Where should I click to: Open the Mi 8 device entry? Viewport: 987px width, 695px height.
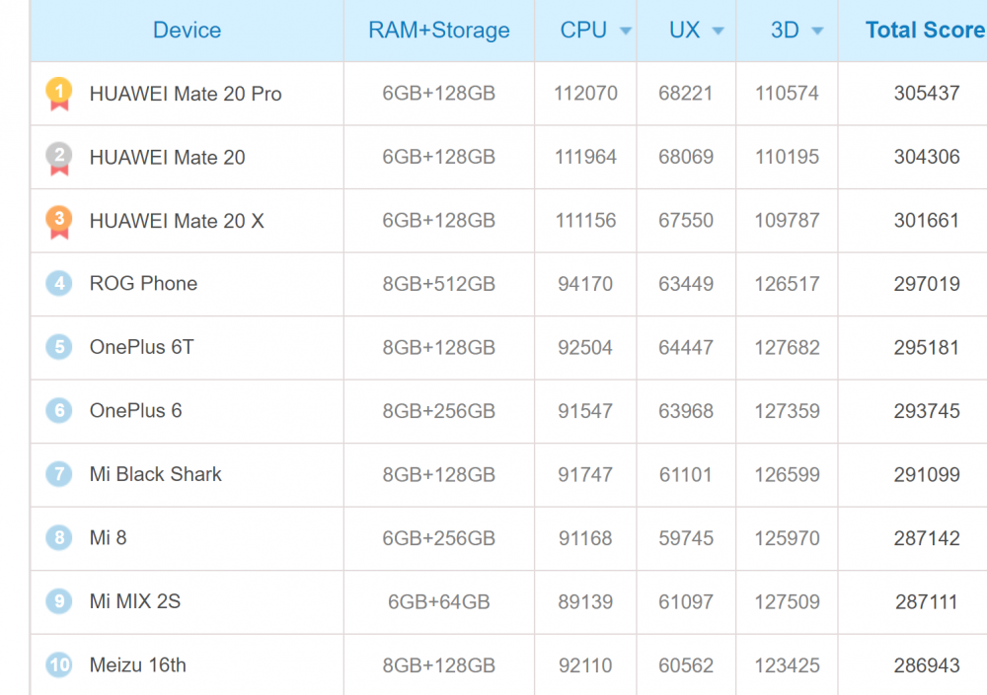109,537
